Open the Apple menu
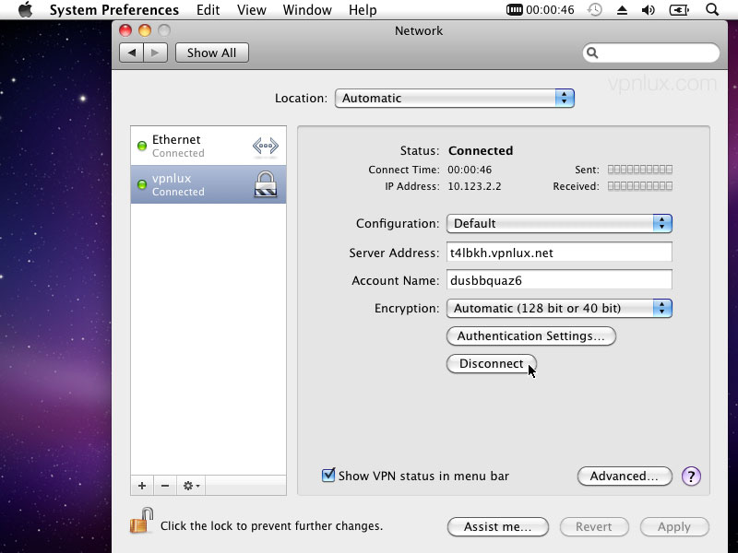 [x=26, y=9]
